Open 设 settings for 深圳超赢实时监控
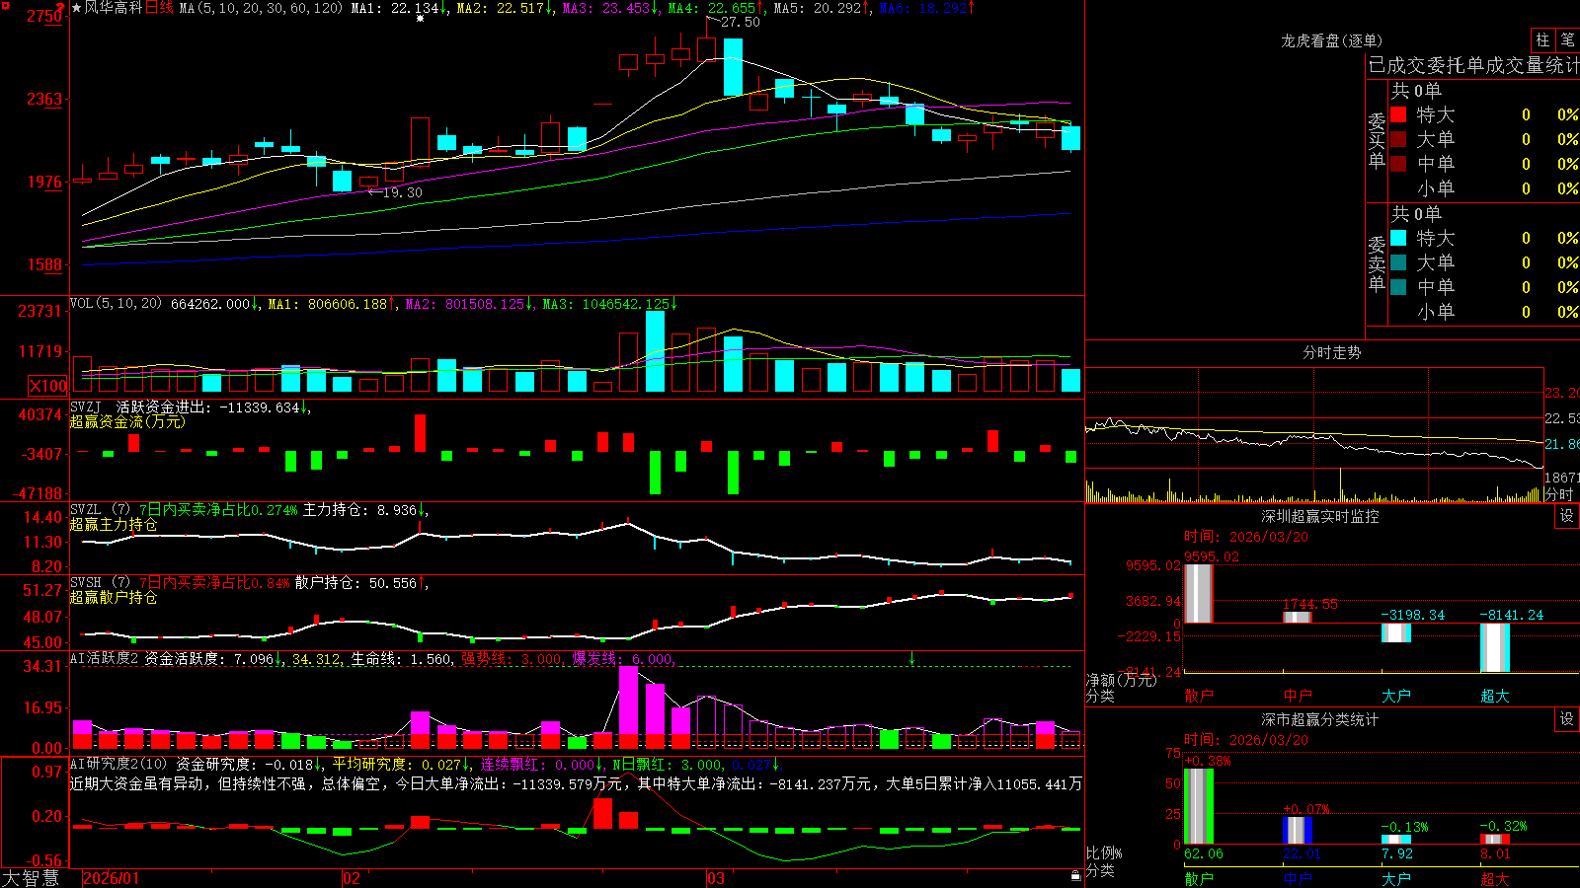The image size is (1580, 888). point(1566,516)
